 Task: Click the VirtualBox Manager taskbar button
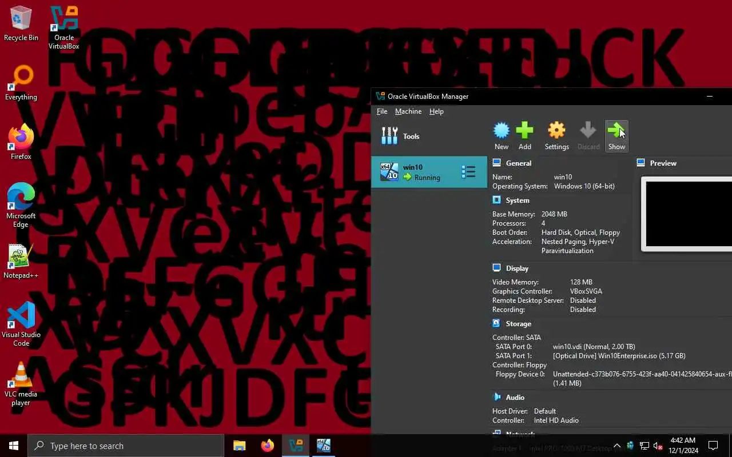(295, 446)
